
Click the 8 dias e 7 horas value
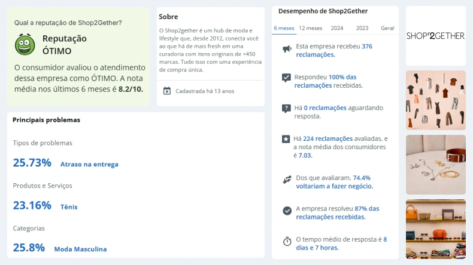[341, 244]
